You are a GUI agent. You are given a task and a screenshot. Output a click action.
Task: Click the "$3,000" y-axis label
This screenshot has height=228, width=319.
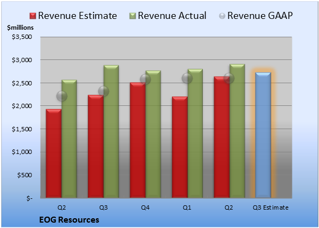[22, 60]
